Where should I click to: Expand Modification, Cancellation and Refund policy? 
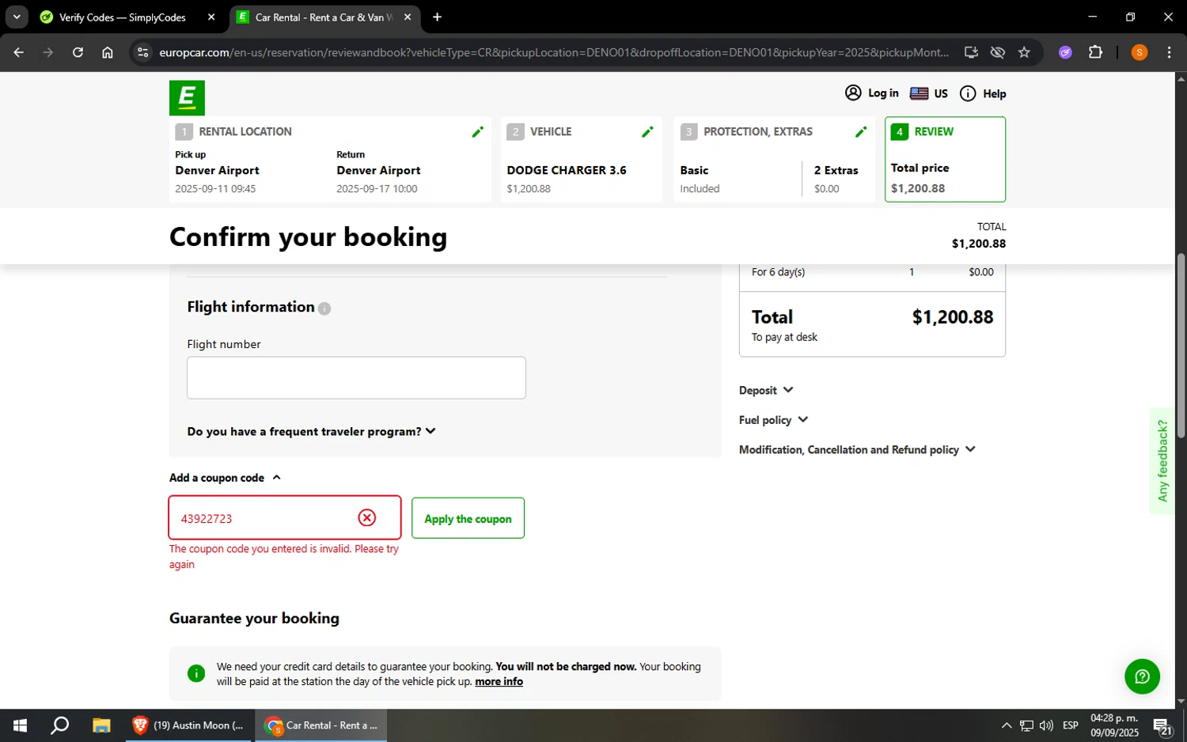(x=857, y=449)
